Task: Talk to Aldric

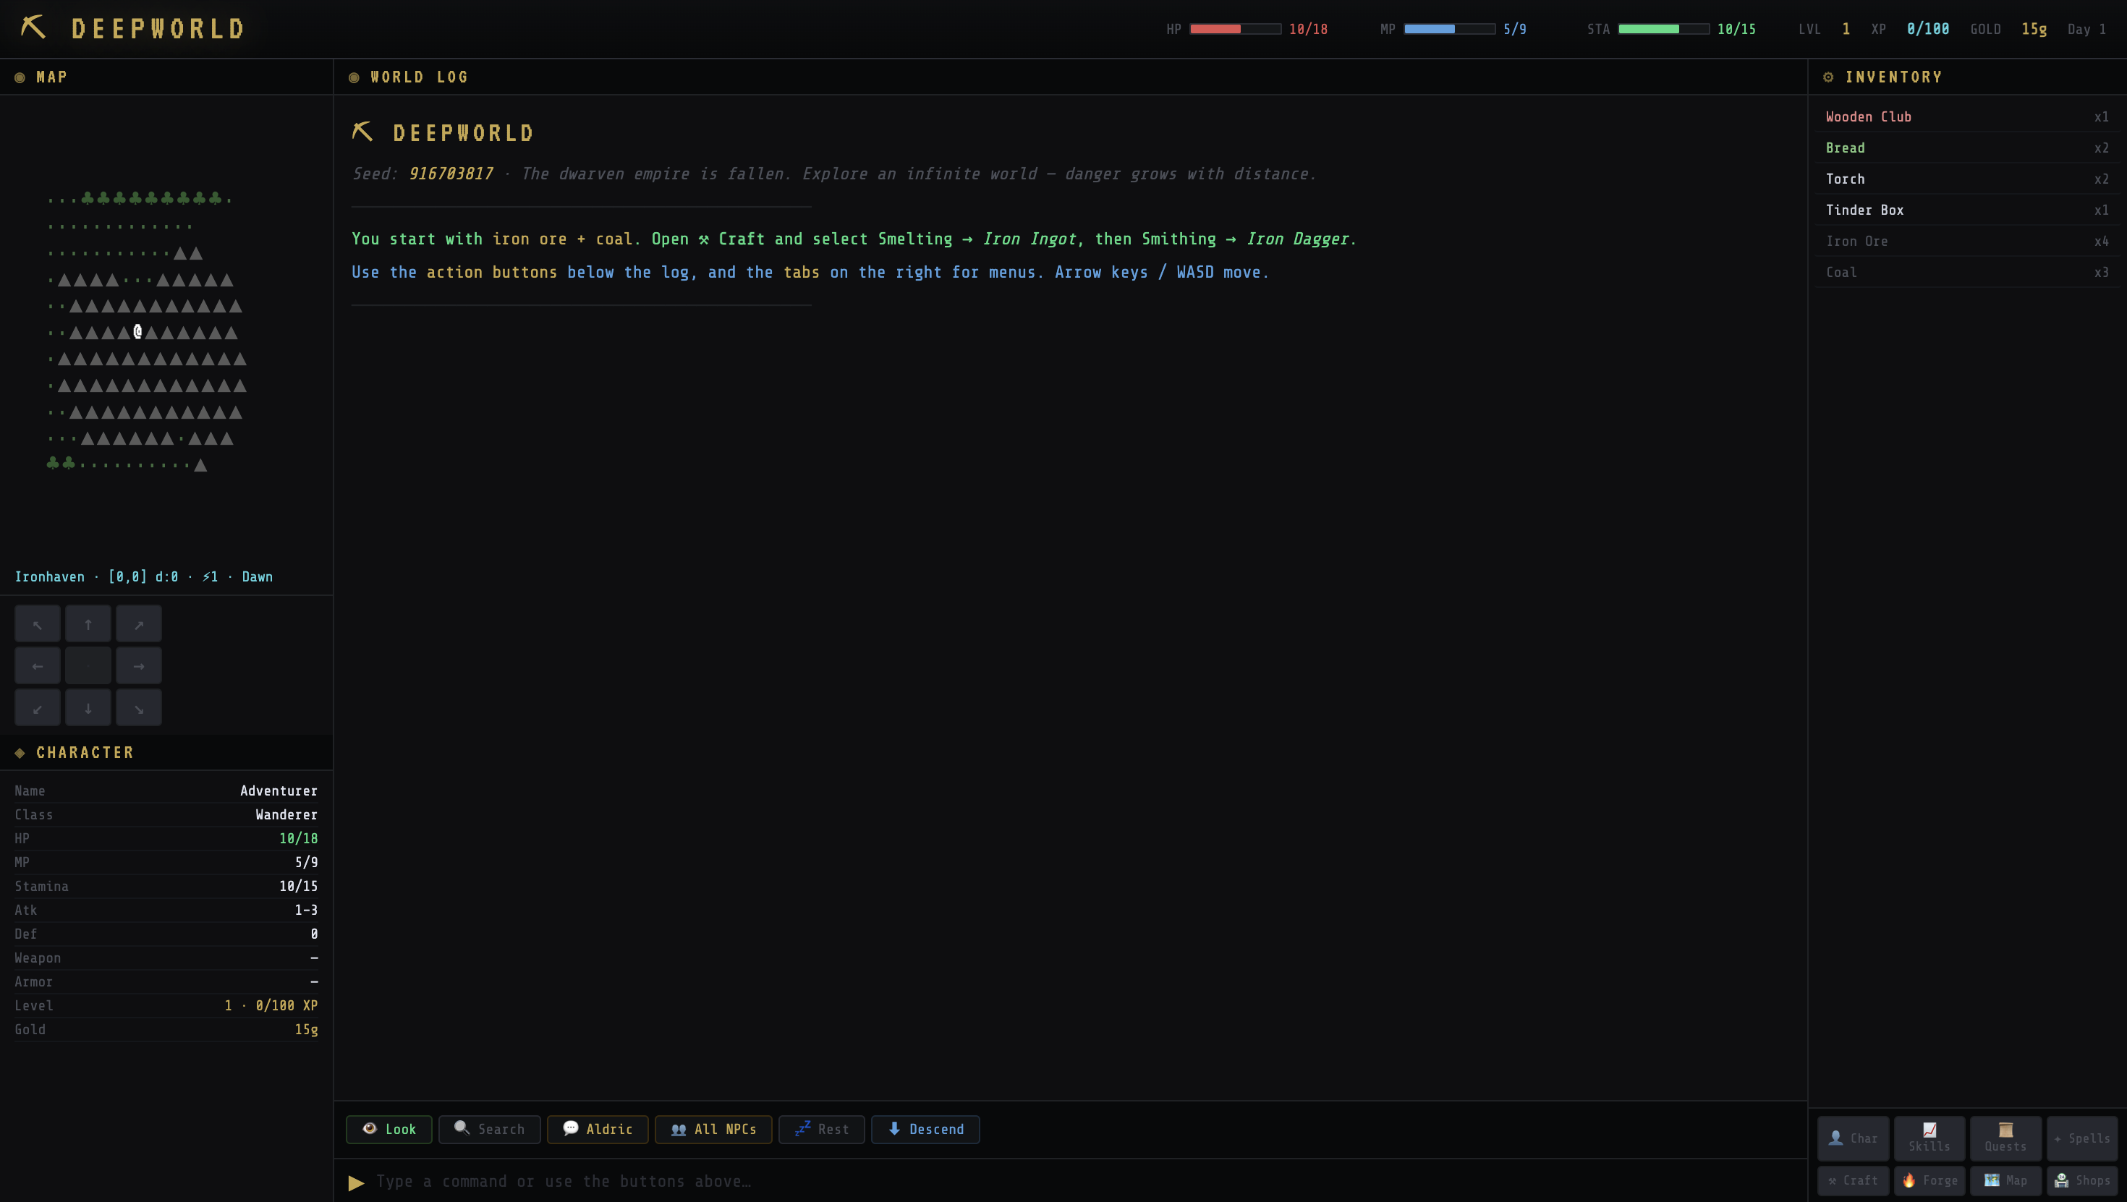Action: tap(597, 1130)
